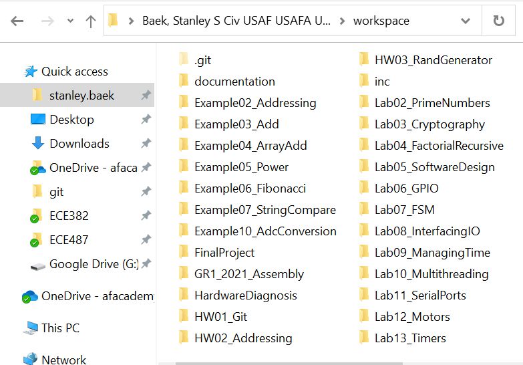The width and height of the screenshot is (523, 365).
Task: Select HW02_Addressing folder
Action: (236, 338)
